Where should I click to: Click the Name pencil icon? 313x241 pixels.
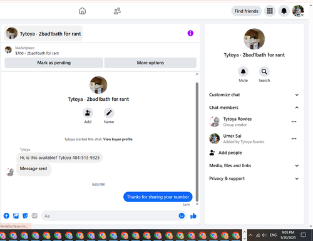tap(109, 113)
